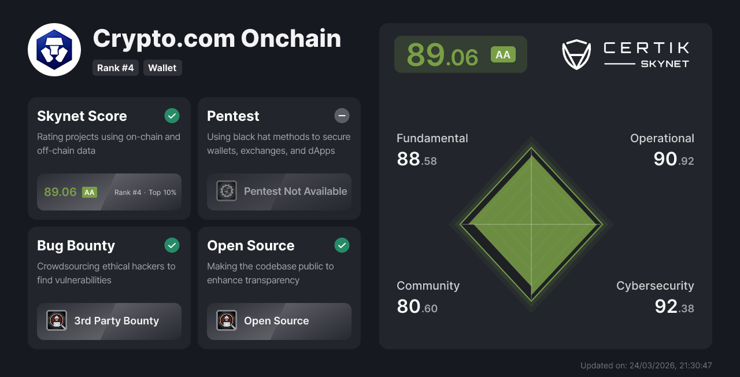The height and width of the screenshot is (377, 740).
Task: Click the Rank #4 badge
Action: [x=116, y=68]
